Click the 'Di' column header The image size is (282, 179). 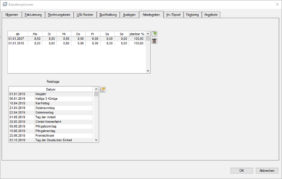(x=50, y=34)
